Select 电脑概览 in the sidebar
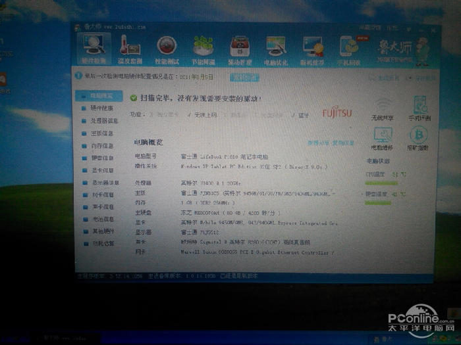Viewport: 461px width, 345px height. point(99,96)
